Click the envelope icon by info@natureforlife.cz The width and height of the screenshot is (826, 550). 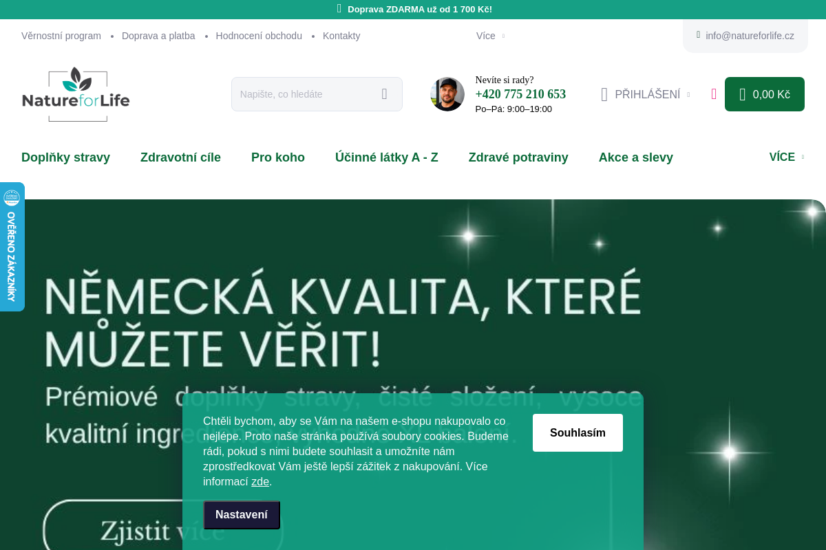click(x=698, y=35)
